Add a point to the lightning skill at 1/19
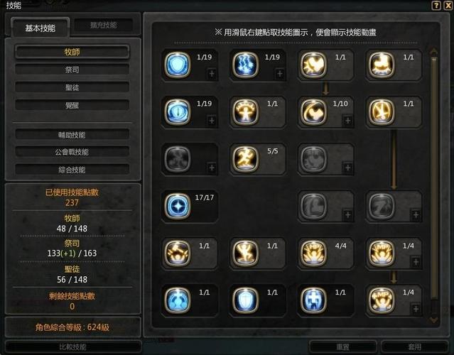This screenshot has height=355, width=454. tap(280, 74)
